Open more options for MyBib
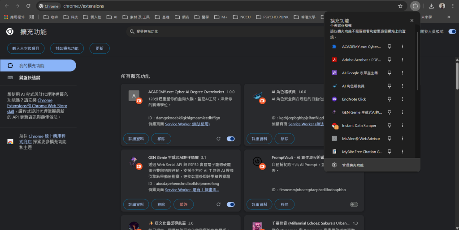 click(403, 152)
